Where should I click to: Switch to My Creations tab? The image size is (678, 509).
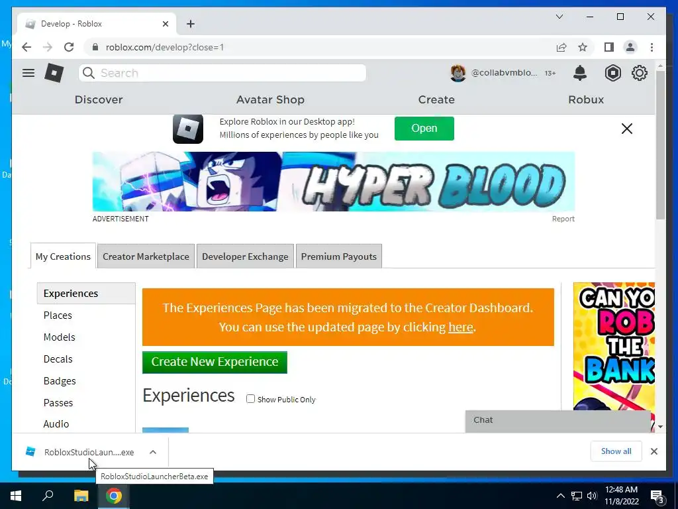[63, 256]
